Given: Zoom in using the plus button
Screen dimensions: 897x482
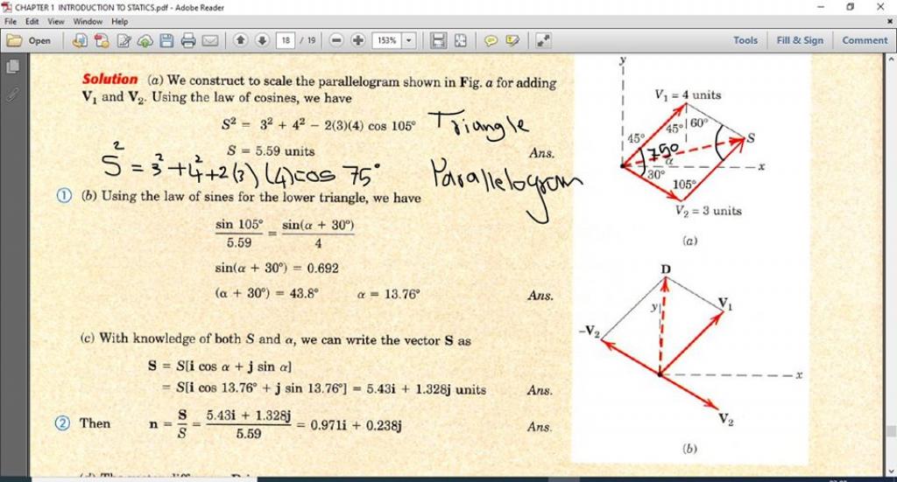Looking at the screenshot, I should [x=358, y=40].
